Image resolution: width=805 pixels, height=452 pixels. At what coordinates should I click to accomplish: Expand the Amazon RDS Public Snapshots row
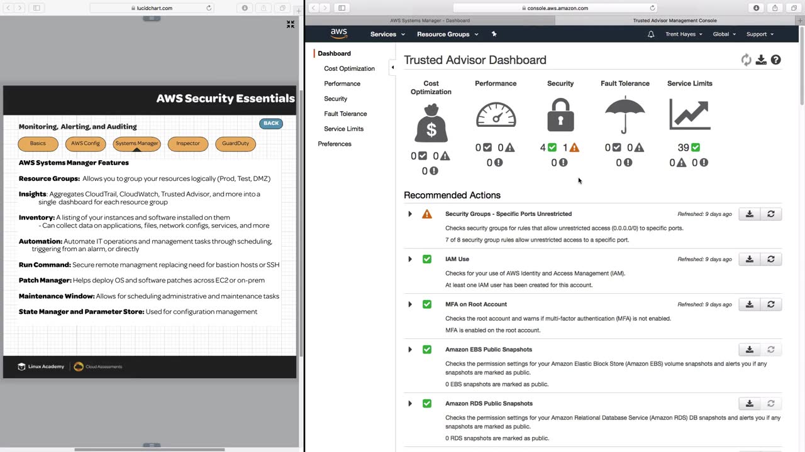click(x=410, y=404)
